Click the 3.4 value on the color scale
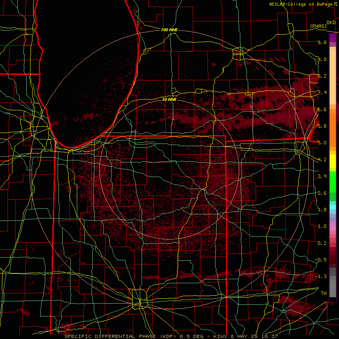The image size is (339, 339). click(322, 176)
